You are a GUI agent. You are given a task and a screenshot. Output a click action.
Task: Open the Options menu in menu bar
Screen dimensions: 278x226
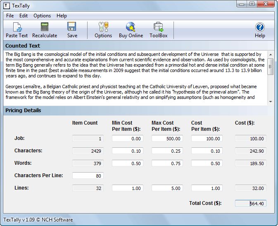42,16
